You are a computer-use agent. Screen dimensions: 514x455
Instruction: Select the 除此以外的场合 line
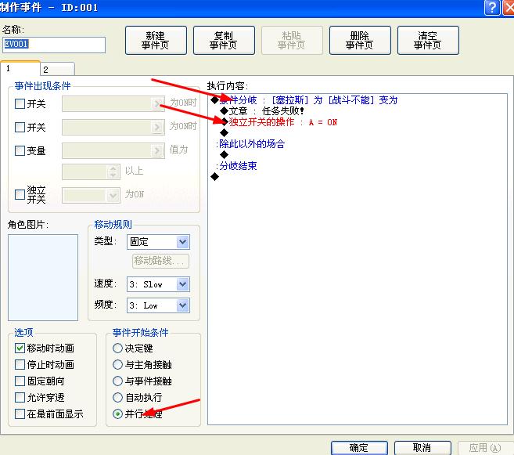coord(250,144)
